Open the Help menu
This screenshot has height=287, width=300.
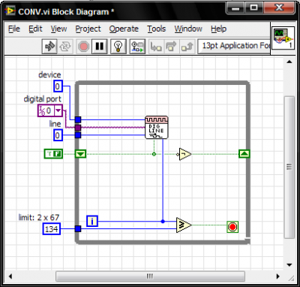pyautogui.click(x=218, y=29)
